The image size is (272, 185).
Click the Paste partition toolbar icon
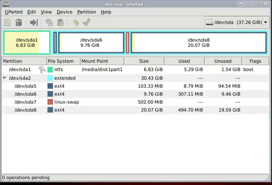[x=60, y=22]
